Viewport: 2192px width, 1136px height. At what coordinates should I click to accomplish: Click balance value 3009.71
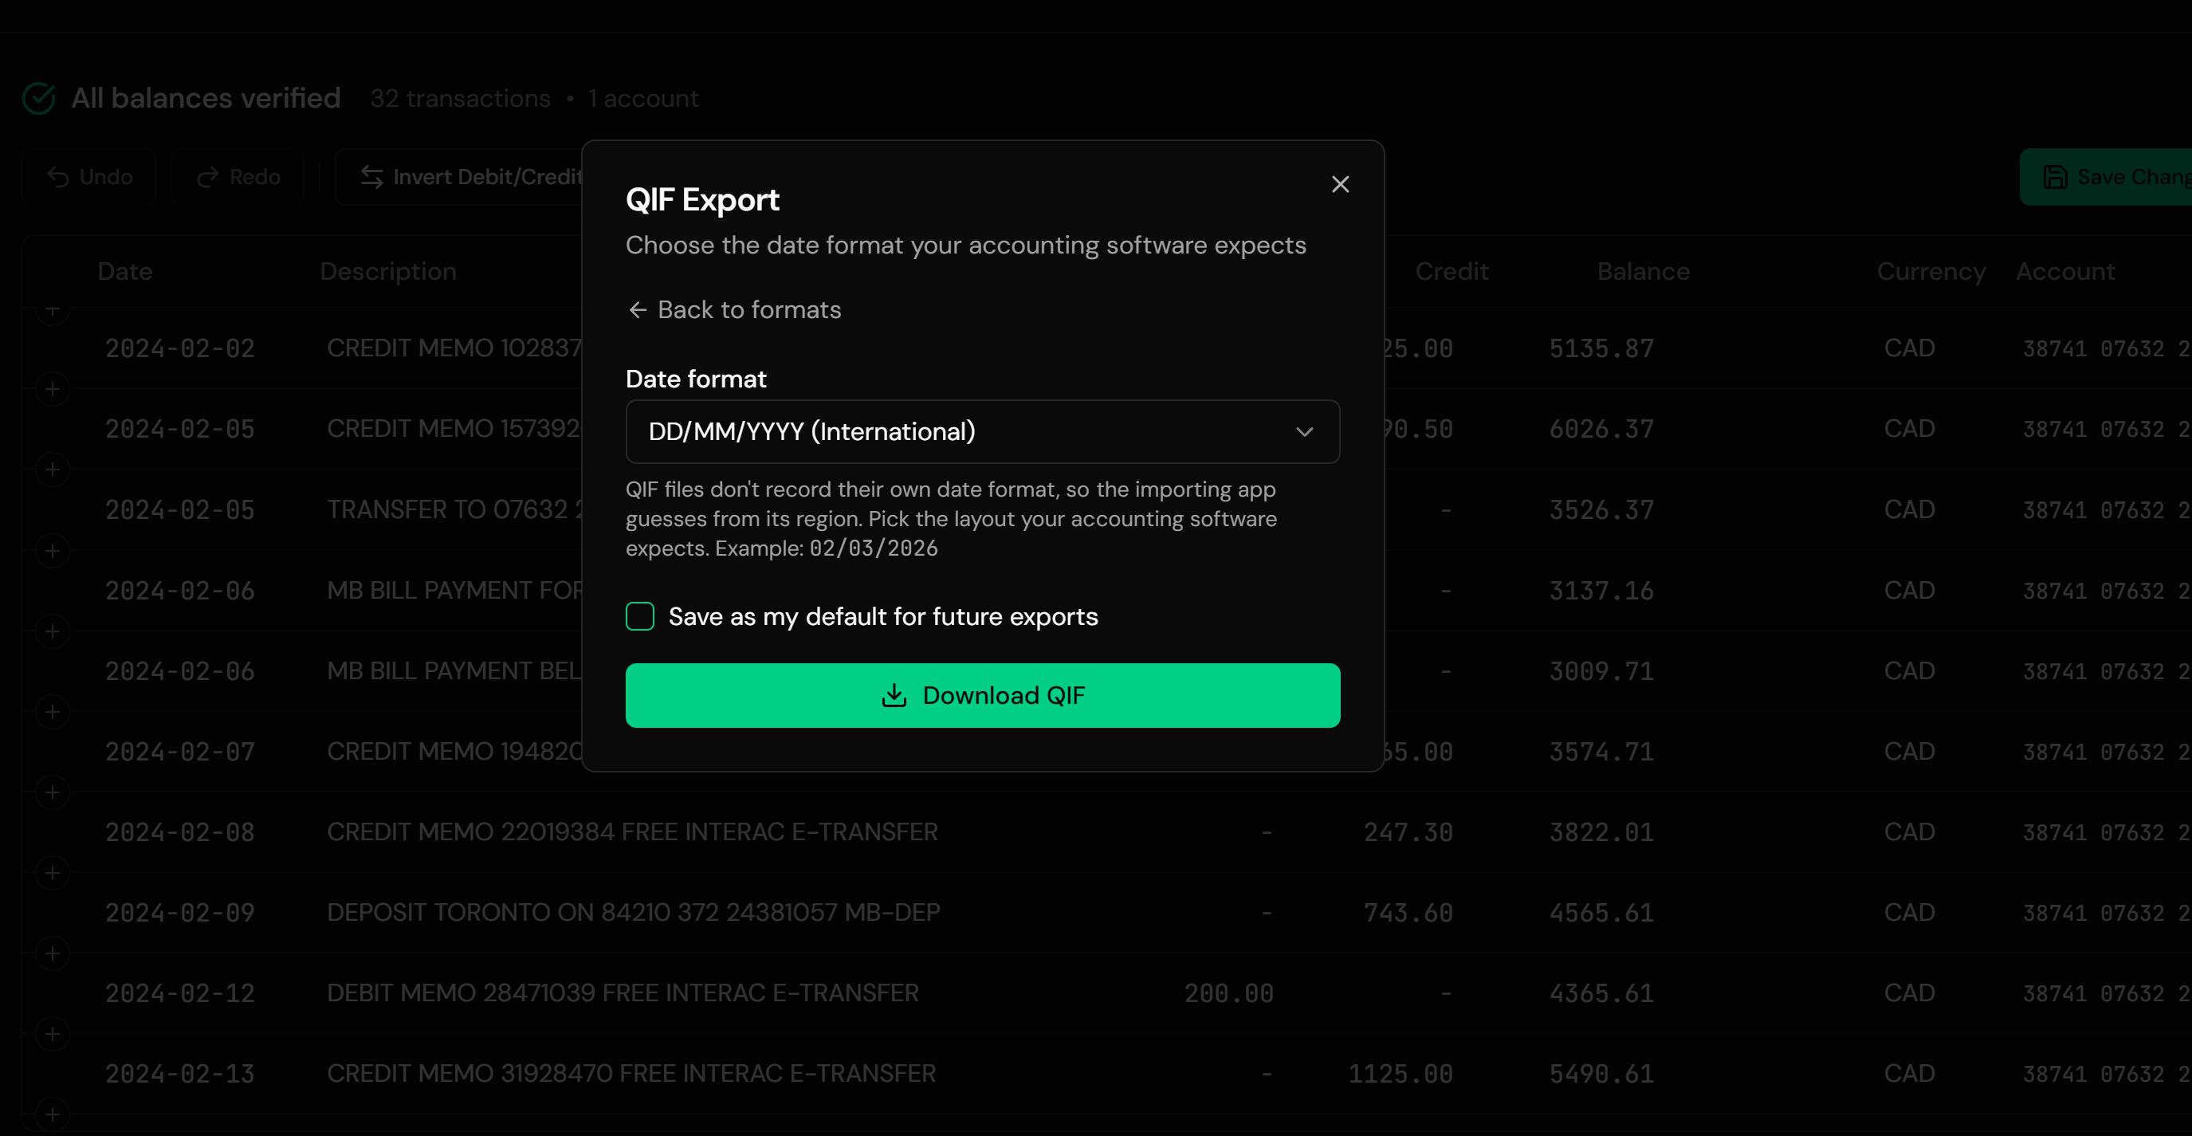coord(1601,670)
